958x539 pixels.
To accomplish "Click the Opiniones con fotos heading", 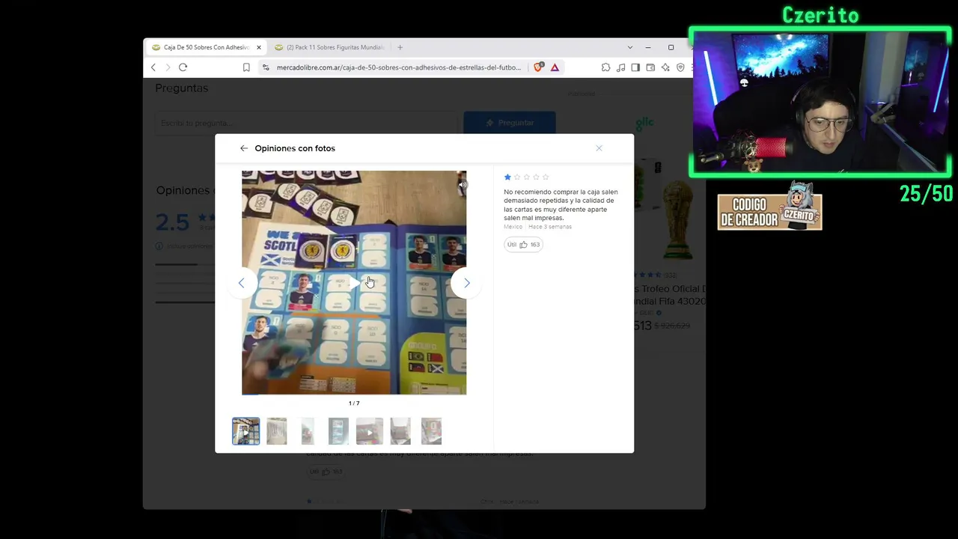I will click(295, 148).
